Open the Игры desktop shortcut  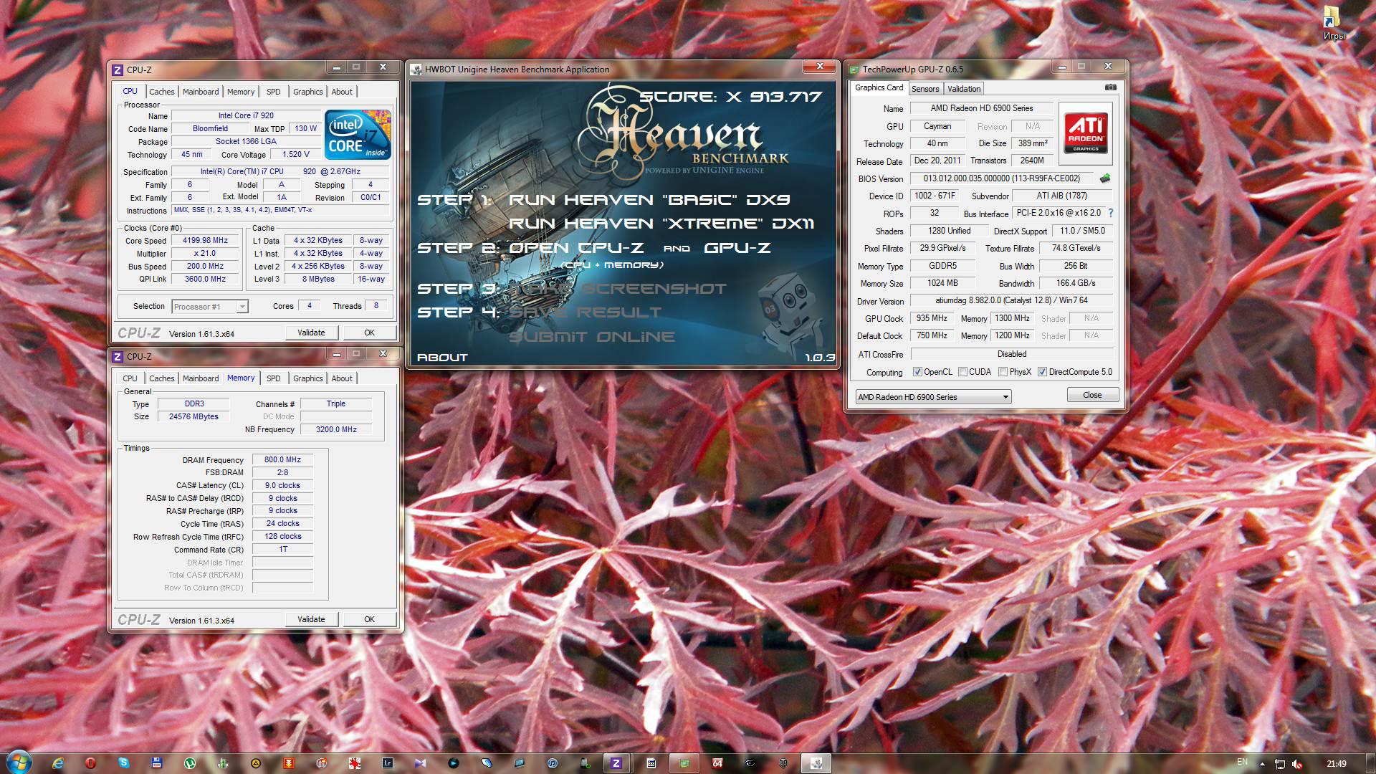point(1333,23)
